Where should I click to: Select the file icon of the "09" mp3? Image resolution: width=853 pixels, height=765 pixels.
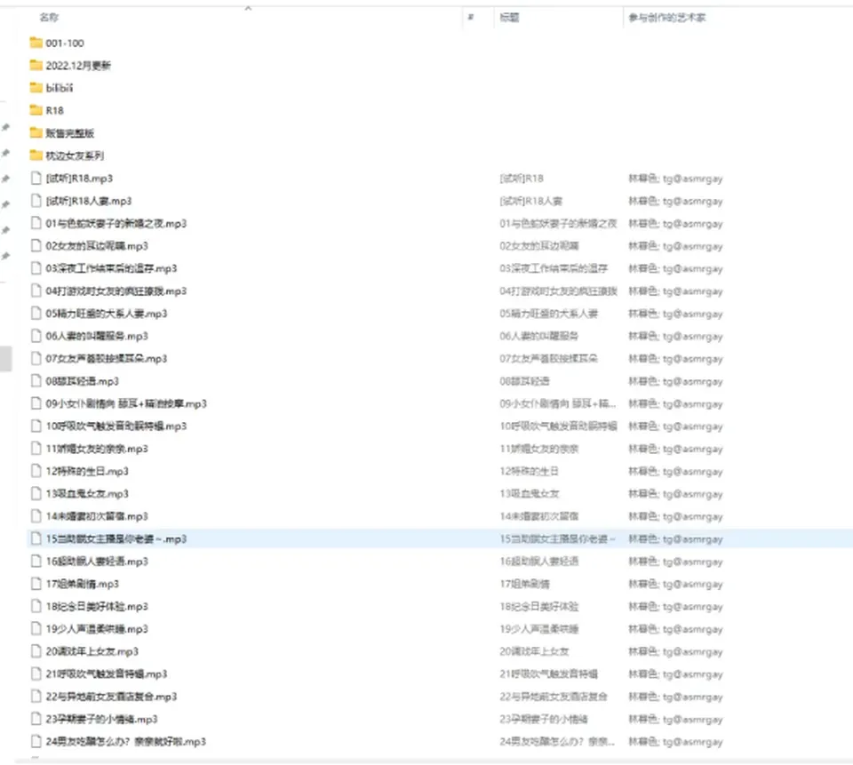point(36,403)
